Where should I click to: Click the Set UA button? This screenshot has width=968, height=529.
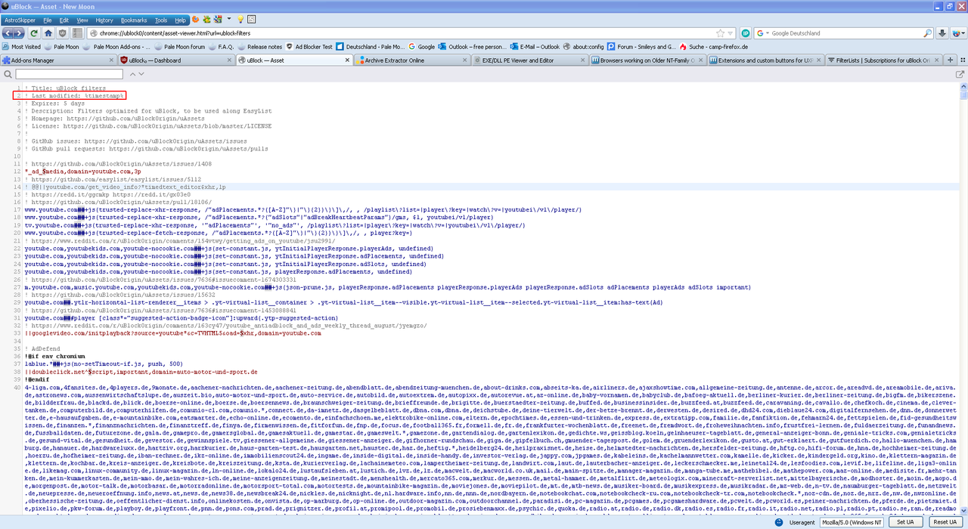coord(905,522)
